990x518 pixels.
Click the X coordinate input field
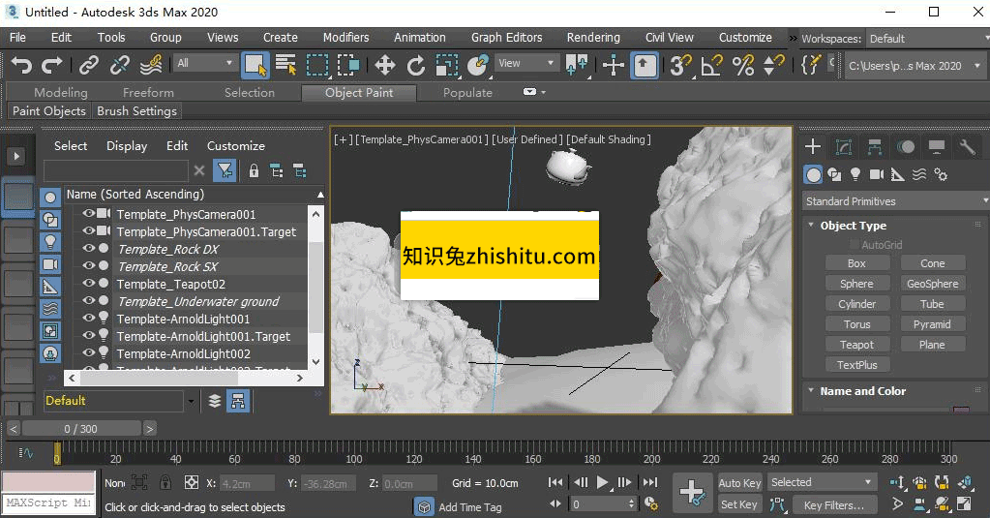[x=247, y=483]
